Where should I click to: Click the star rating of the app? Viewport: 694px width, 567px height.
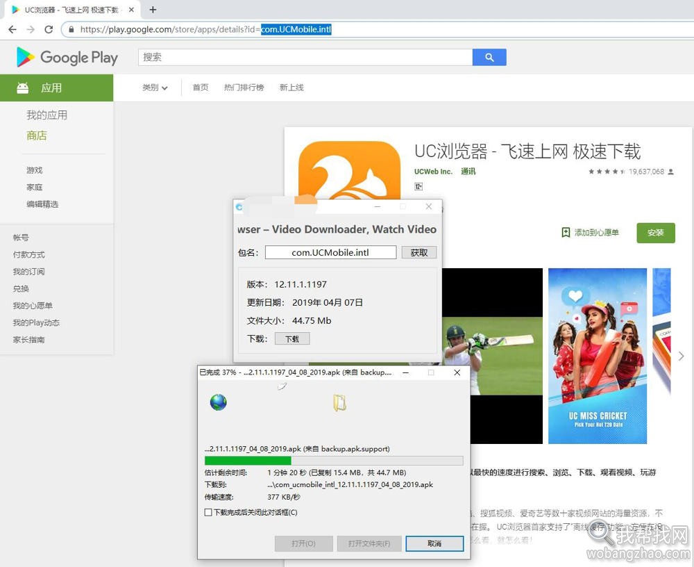607,172
